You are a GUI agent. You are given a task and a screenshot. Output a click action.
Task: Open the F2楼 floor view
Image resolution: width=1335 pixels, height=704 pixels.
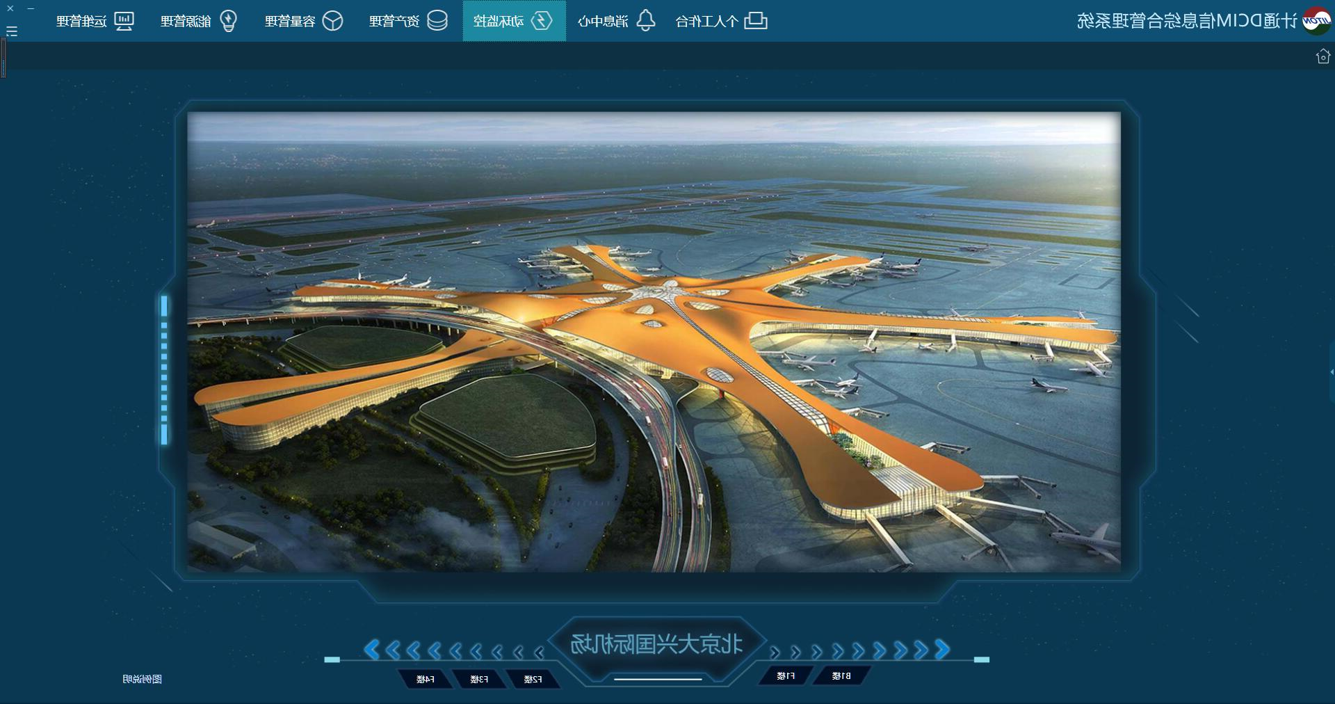533,679
